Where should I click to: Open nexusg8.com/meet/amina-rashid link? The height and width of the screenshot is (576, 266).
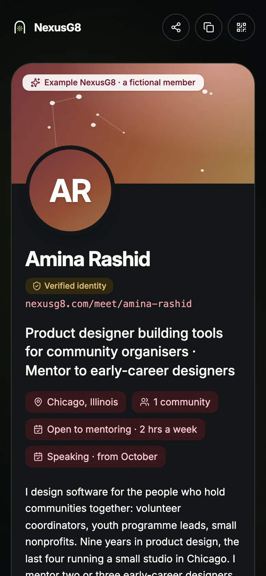pos(108,304)
